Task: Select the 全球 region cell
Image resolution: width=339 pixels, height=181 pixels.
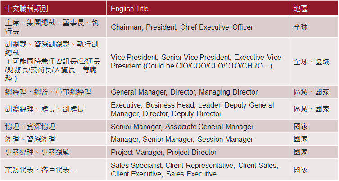Action: [301, 27]
